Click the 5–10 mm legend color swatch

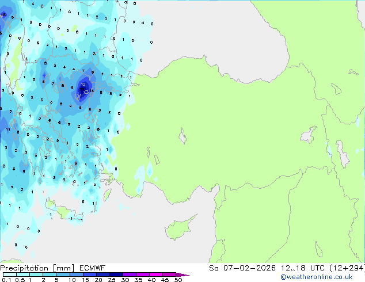[63, 275]
